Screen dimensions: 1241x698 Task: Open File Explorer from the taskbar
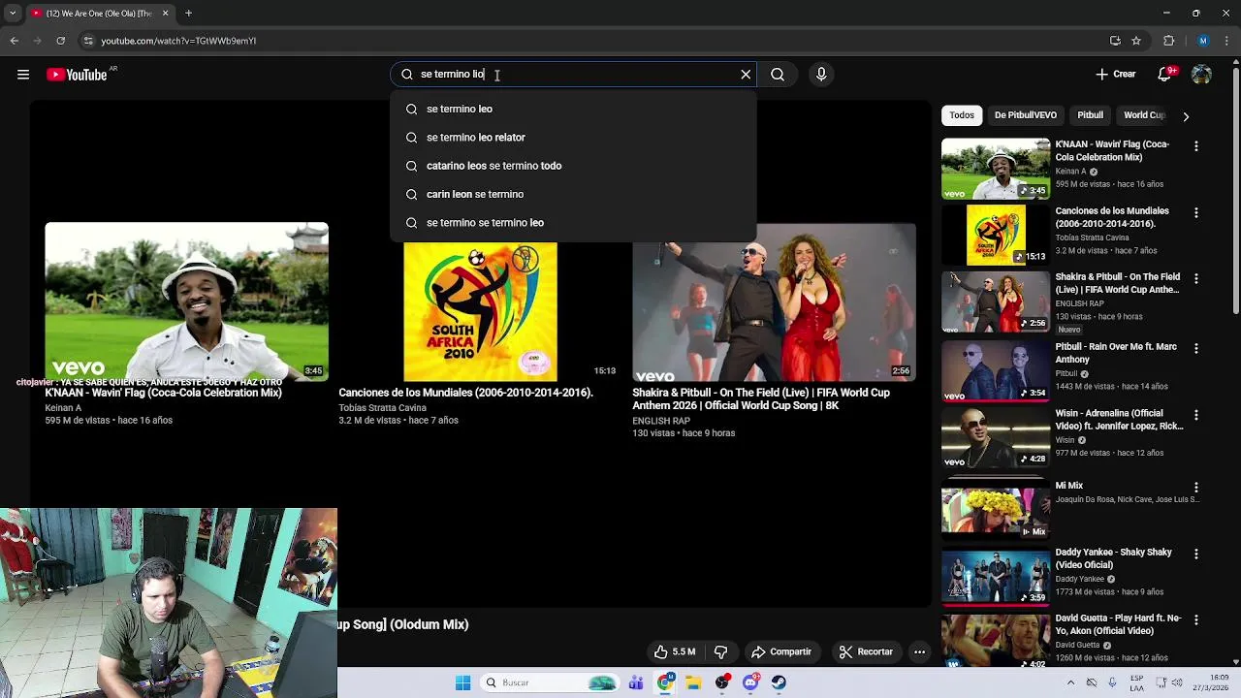coord(693,682)
